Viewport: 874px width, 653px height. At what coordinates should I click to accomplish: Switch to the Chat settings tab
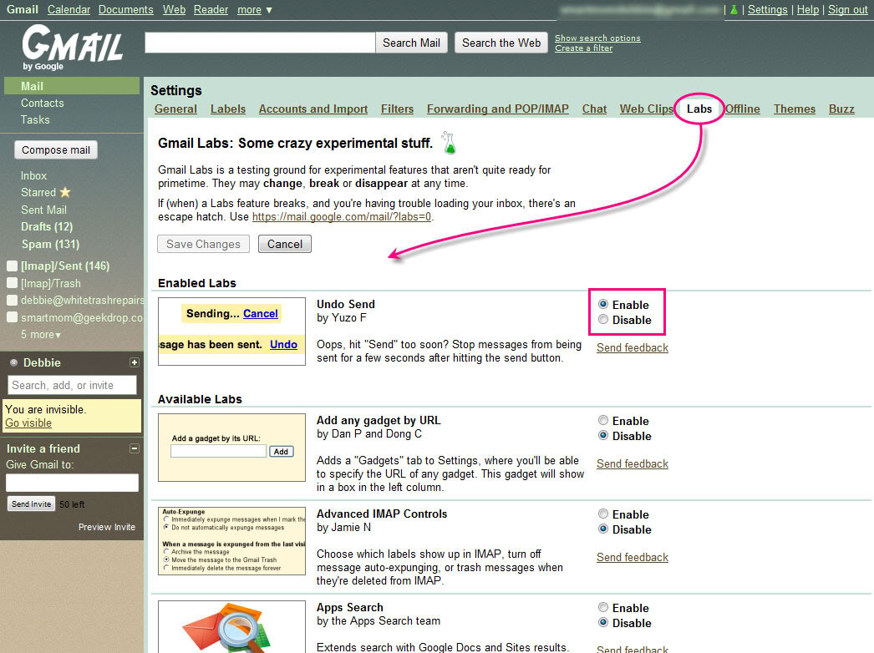(594, 109)
